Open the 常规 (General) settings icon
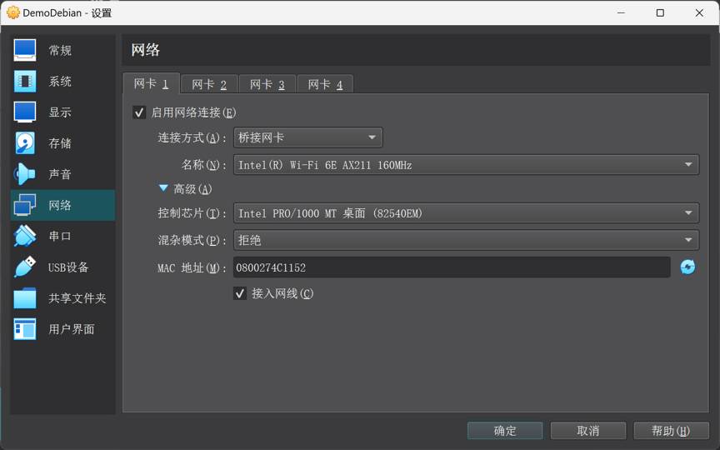The height and width of the screenshot is (450, 720). pos(25,50)
